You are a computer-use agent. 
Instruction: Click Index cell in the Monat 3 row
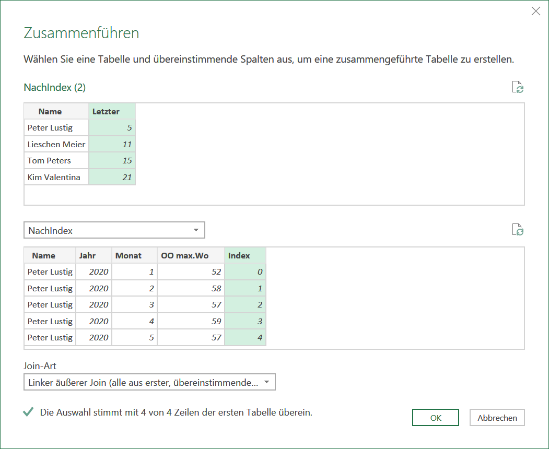(245, 305)
